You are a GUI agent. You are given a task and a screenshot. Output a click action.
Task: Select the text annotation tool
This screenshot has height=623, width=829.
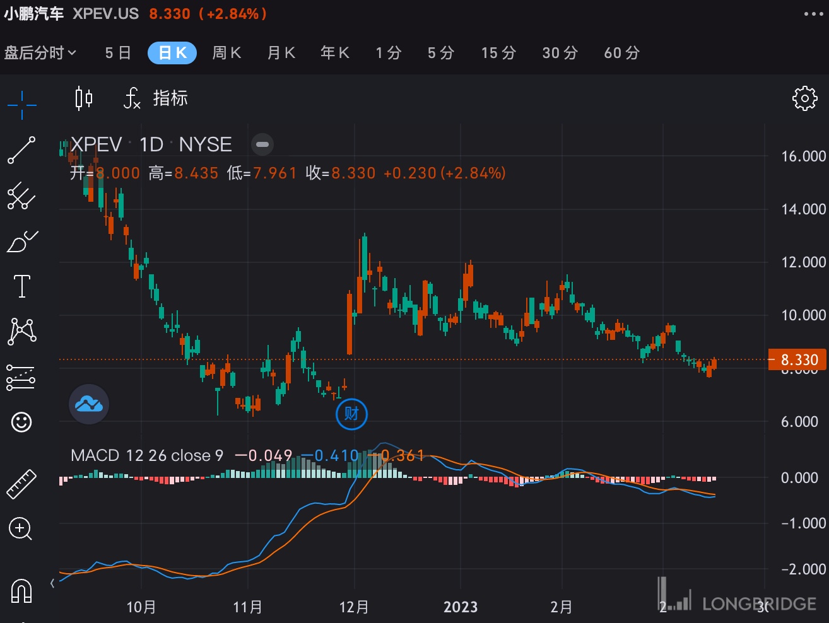tap(22, 286)
